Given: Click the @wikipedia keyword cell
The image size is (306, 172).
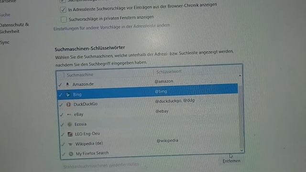Looking at the screenshot, I should (167, 140).
